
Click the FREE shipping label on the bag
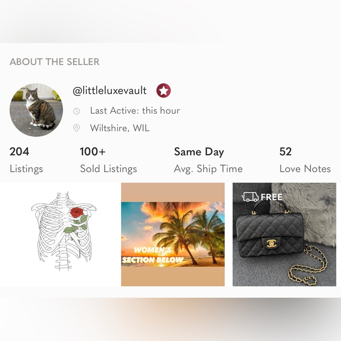[x=271, y=197]
